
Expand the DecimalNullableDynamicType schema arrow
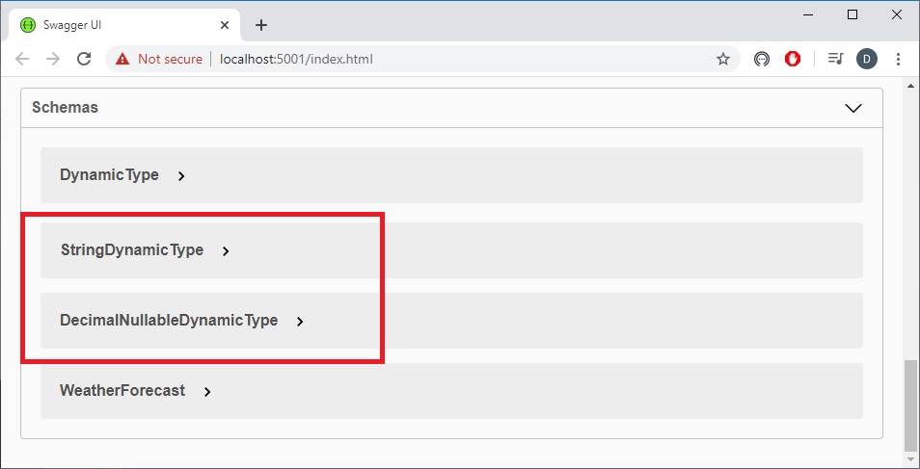(300, 322)
